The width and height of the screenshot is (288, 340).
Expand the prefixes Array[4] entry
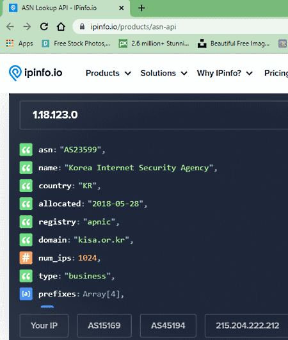[x=101, y=294]
